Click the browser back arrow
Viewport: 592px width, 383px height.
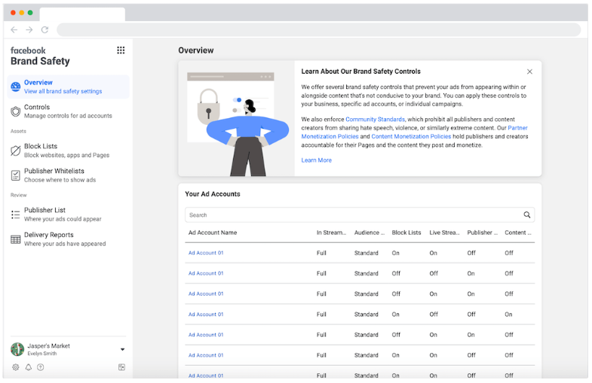pyautogui.click(x=14, y=29)
